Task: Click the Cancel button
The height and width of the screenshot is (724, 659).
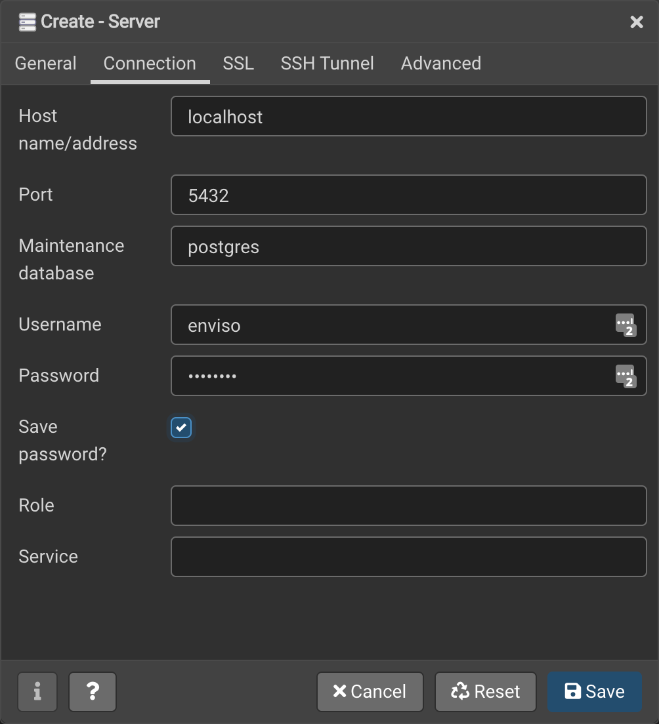Action: click(x=370, y=691)
